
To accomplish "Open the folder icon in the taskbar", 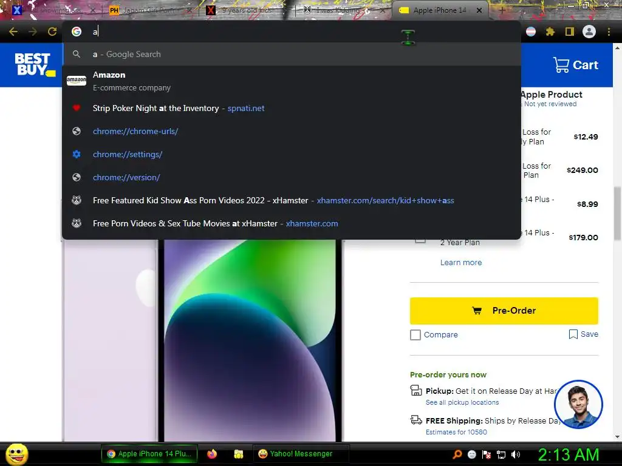I will 238,454.
